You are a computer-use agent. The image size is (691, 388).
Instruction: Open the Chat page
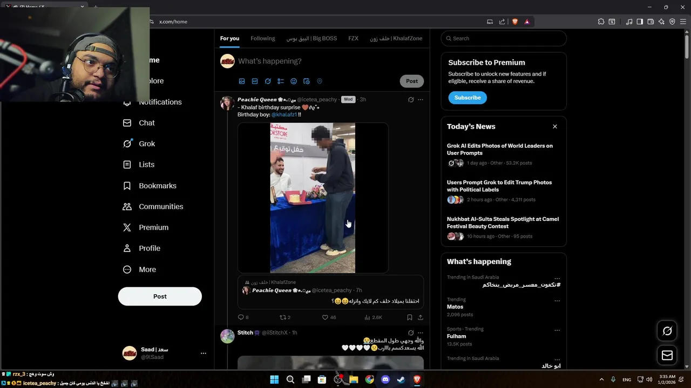tap(139, 123)
